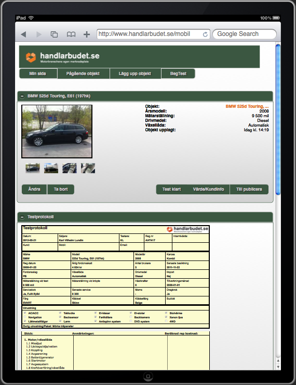
Task: Switch to Pågående objekt tab
Action: pos(84,73)
